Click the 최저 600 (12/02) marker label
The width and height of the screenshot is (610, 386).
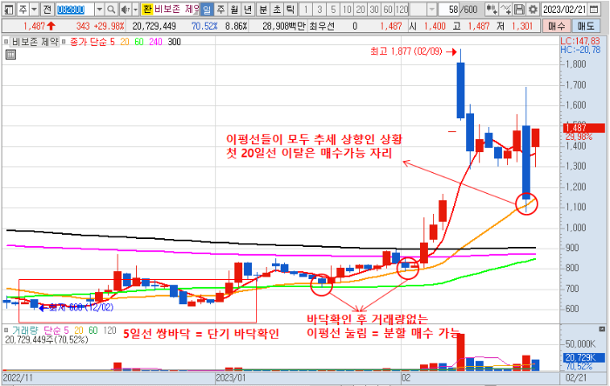(81, 308)
